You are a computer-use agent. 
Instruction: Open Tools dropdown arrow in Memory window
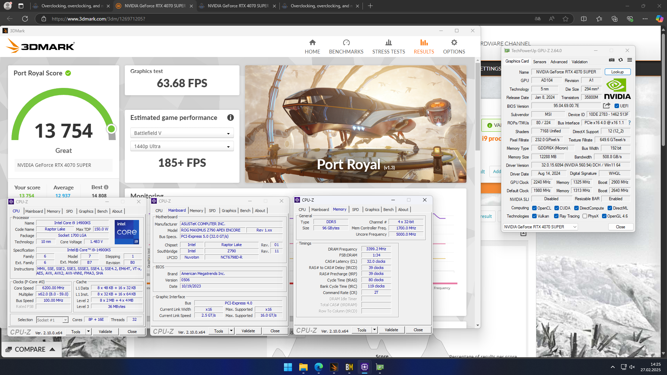[x=374, y=330]
